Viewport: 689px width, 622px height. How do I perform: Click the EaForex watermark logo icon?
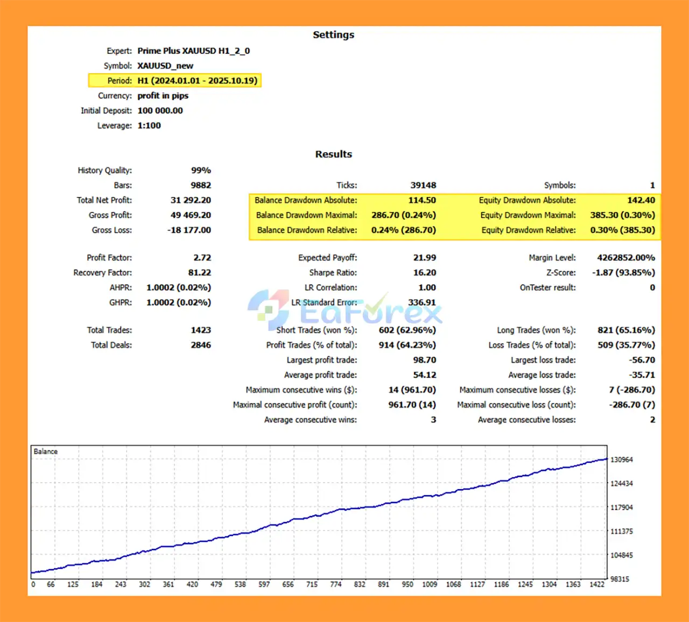[x=269, y=309]
